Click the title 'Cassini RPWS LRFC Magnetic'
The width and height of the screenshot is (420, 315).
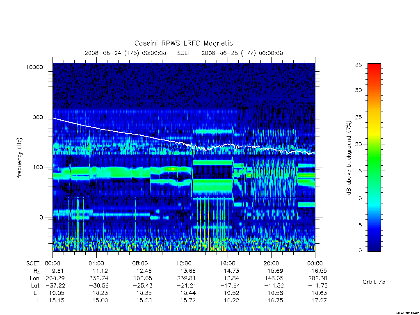(x=183, y=43)
